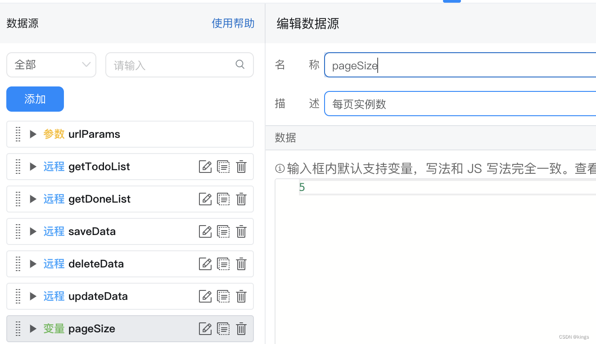Click the drag handle beside urlParams
This screenshot has width=596, height=344.
pos(18,134)
